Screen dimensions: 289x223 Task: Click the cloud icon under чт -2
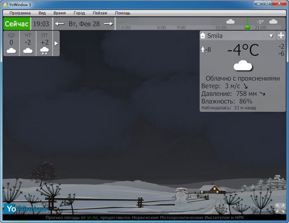coord(28,50)
